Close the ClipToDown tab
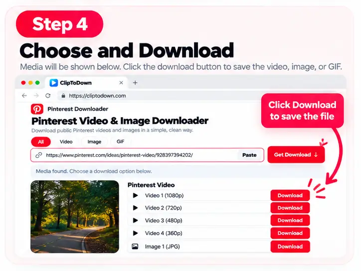The width and height of the screenshot is (361, 271). pyautogui.click(x=121, y=82)
